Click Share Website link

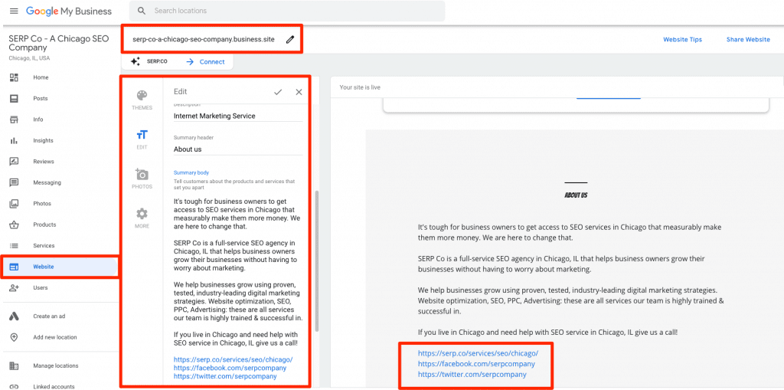[748, 40]
